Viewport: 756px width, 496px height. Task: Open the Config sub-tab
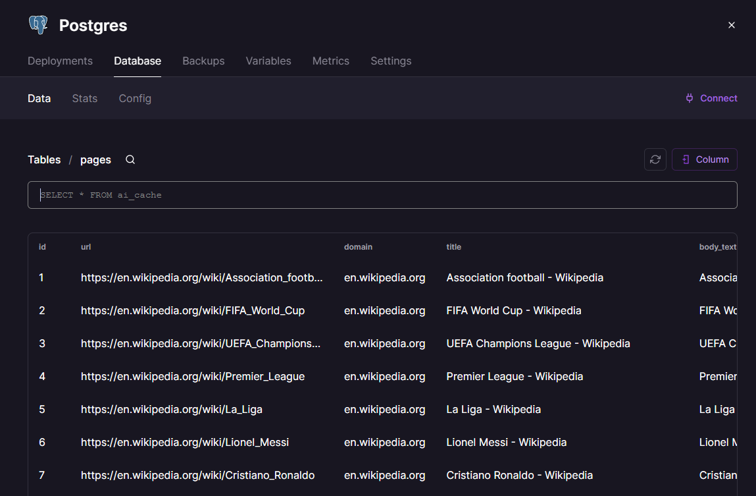click(x=135, y=98)
